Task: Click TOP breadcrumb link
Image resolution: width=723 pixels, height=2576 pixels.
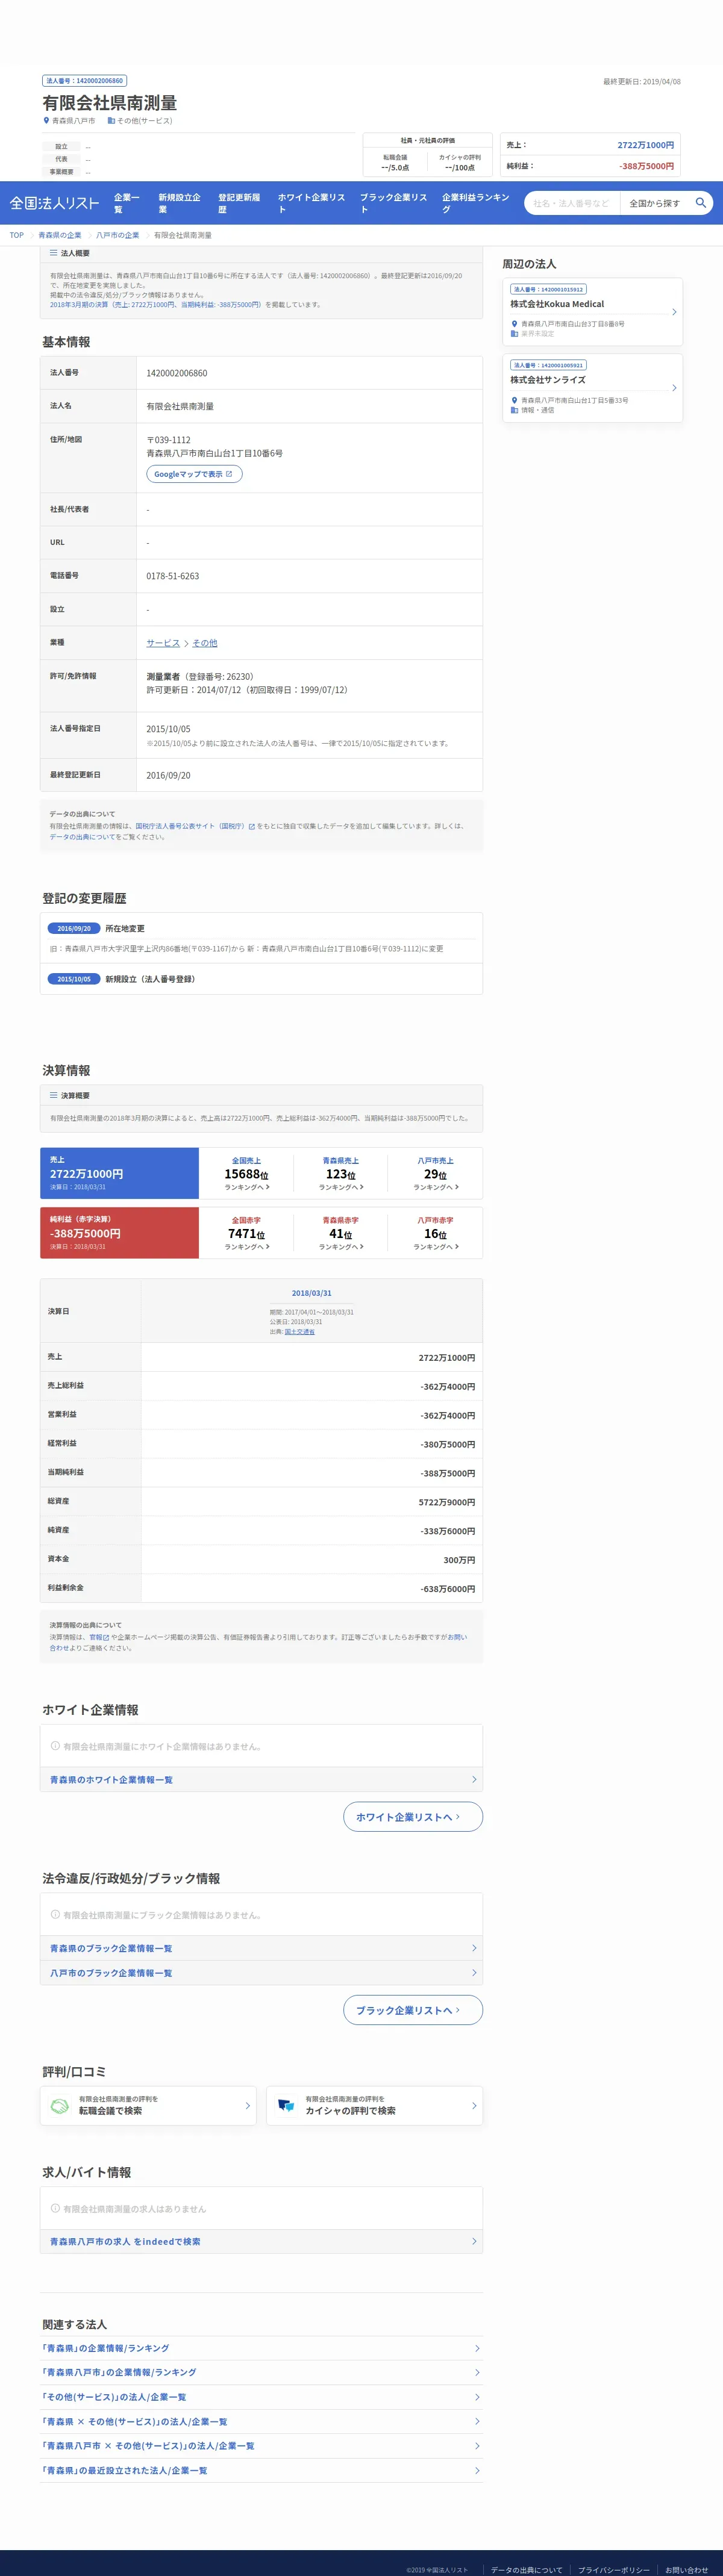Action: click(17, 235)
